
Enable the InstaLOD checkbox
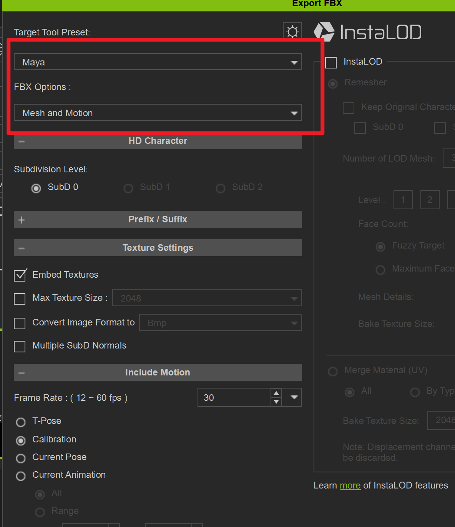[x=331, y=62]
